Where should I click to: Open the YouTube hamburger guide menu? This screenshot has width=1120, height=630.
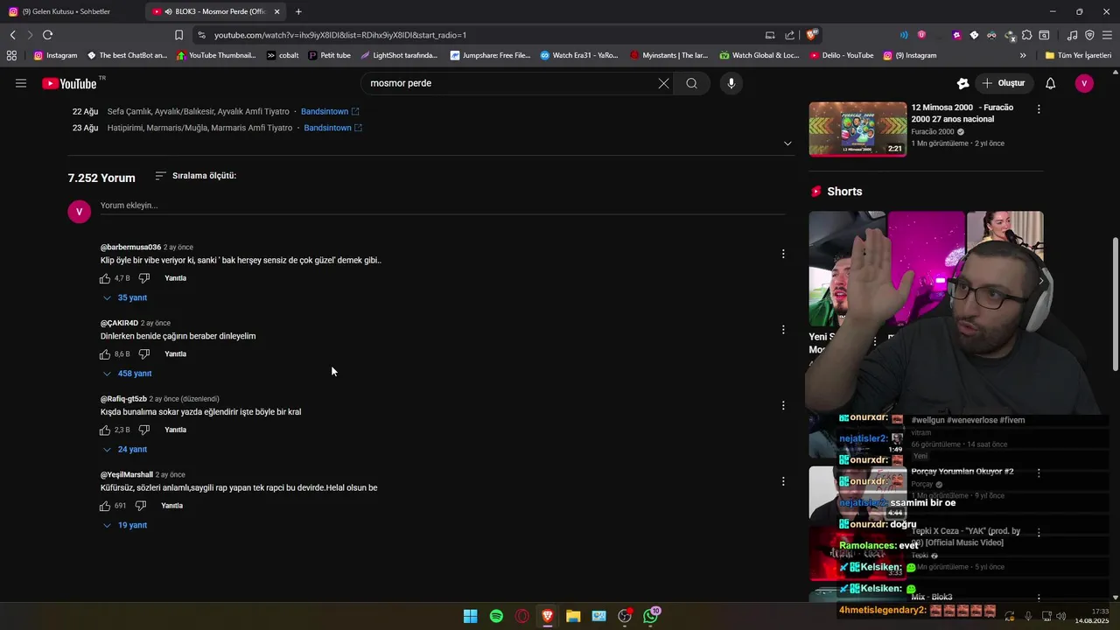pos(21,83)
